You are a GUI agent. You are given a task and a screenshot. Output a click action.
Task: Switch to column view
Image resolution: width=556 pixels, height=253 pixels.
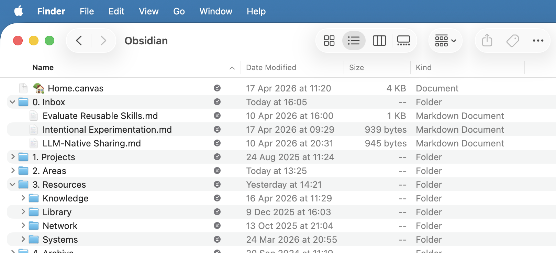(x=379, y=41)
